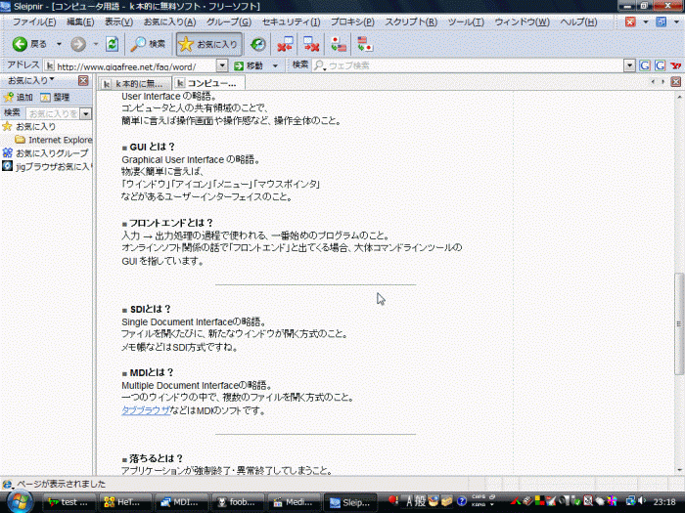This screenshot has width=685, height=513.
Task: Click the favorites panel search field
Action: [53, 114]
